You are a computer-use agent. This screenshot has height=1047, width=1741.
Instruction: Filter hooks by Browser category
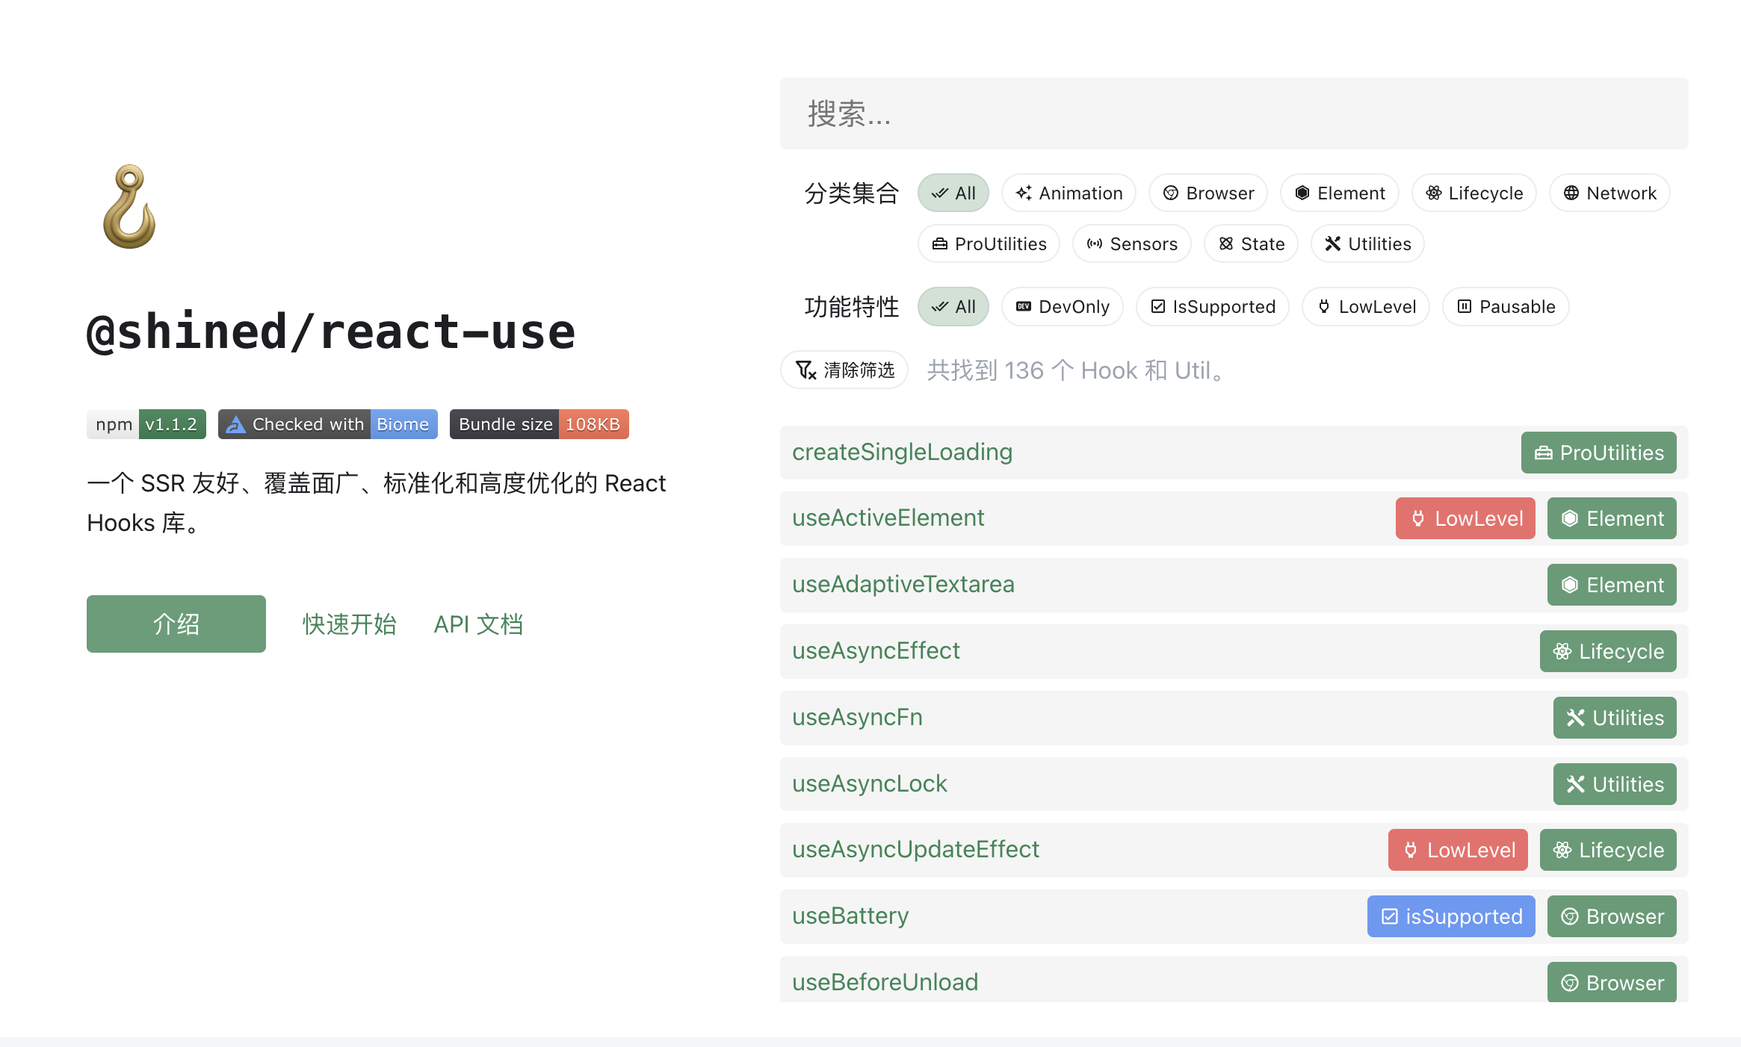click(1208, 193)
